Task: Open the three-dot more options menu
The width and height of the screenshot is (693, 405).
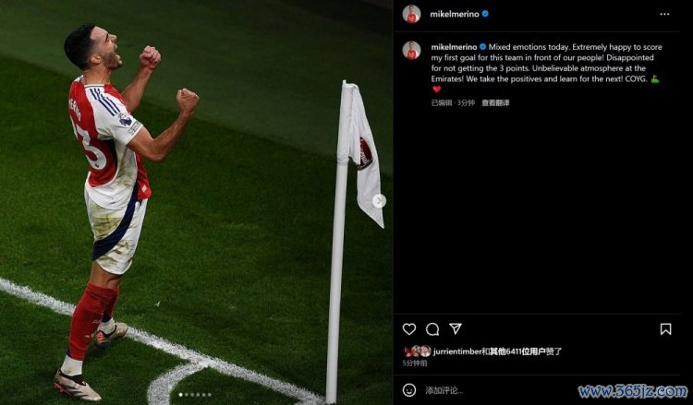Action: pyautogui.click(x=664, y=14)
